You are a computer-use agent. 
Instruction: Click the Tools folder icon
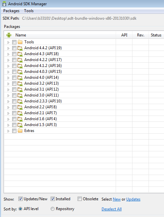20,42
